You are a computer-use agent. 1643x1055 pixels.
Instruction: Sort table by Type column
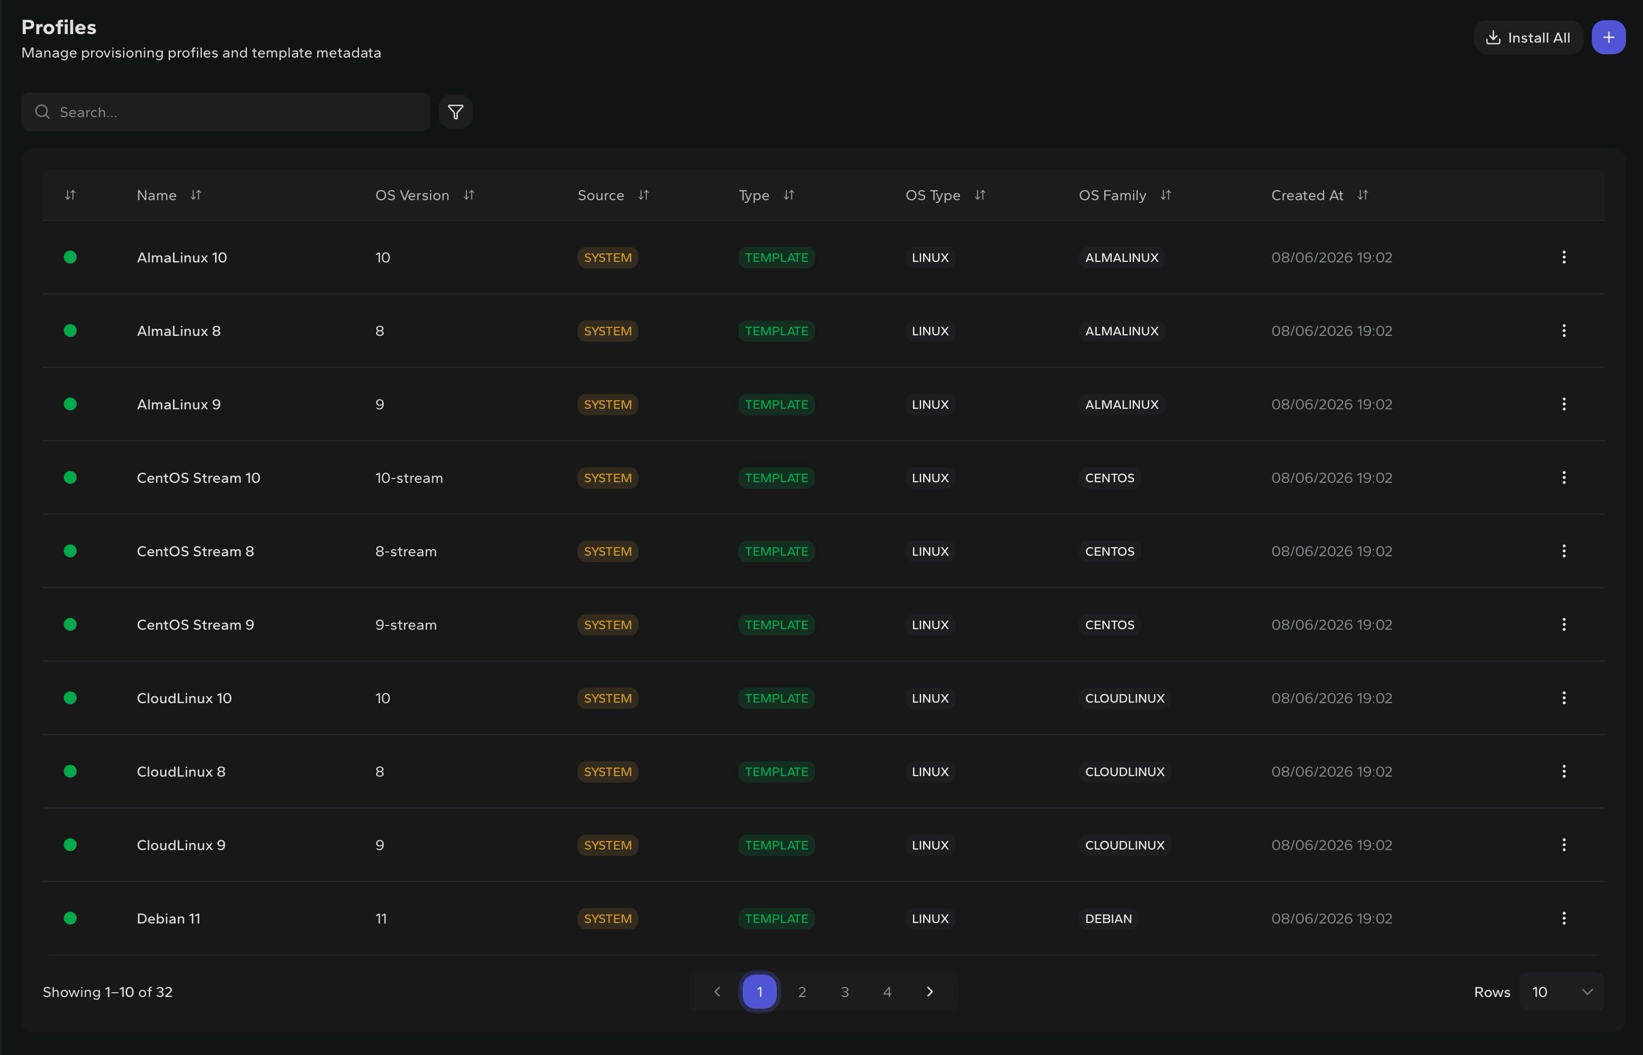tap(788, 195)
